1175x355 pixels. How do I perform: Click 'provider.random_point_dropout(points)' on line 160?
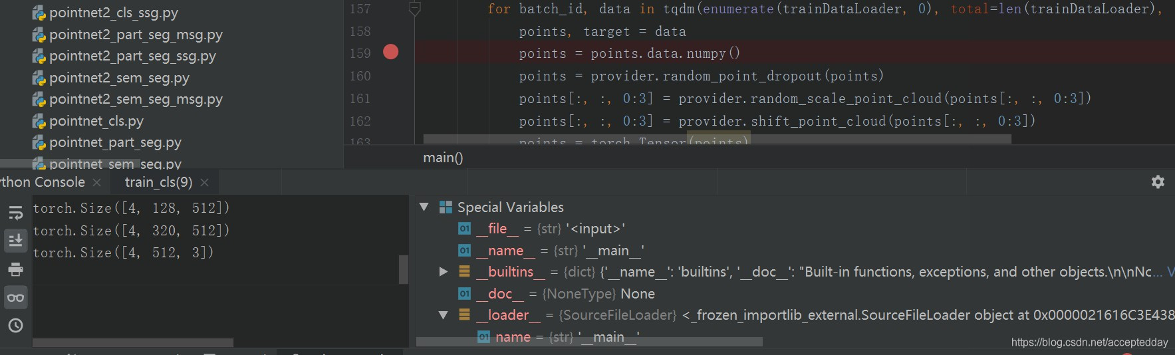(x=737, y=76)
